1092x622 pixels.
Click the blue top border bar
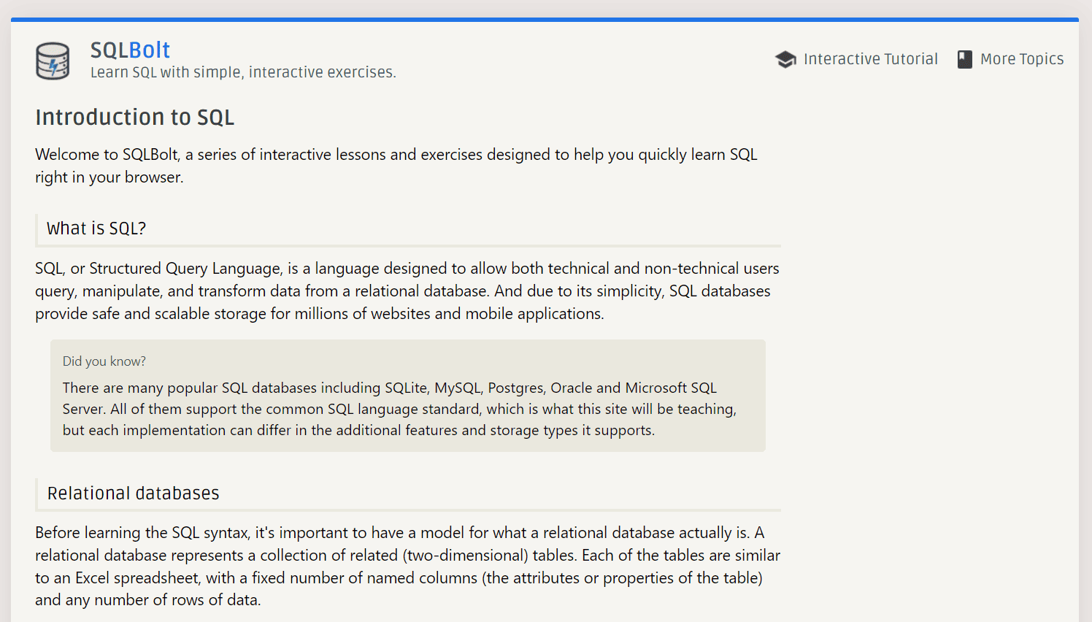pos(545,20)
